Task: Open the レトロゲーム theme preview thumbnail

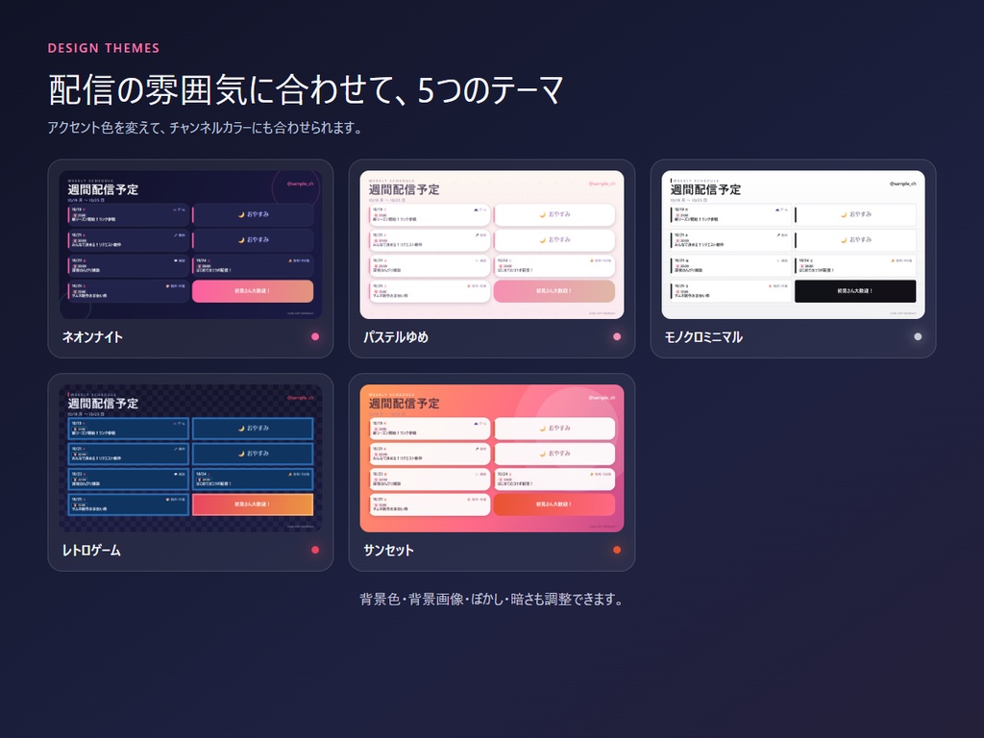Action: pyautogui.click(x=190, y=458)
